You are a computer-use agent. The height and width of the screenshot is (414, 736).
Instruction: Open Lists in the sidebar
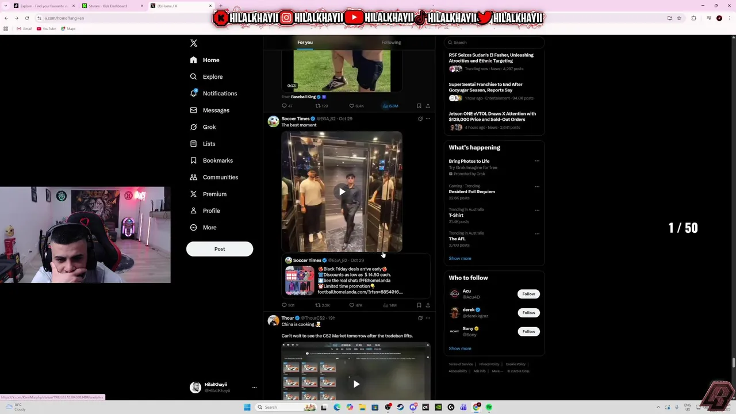tap(202, 144)
